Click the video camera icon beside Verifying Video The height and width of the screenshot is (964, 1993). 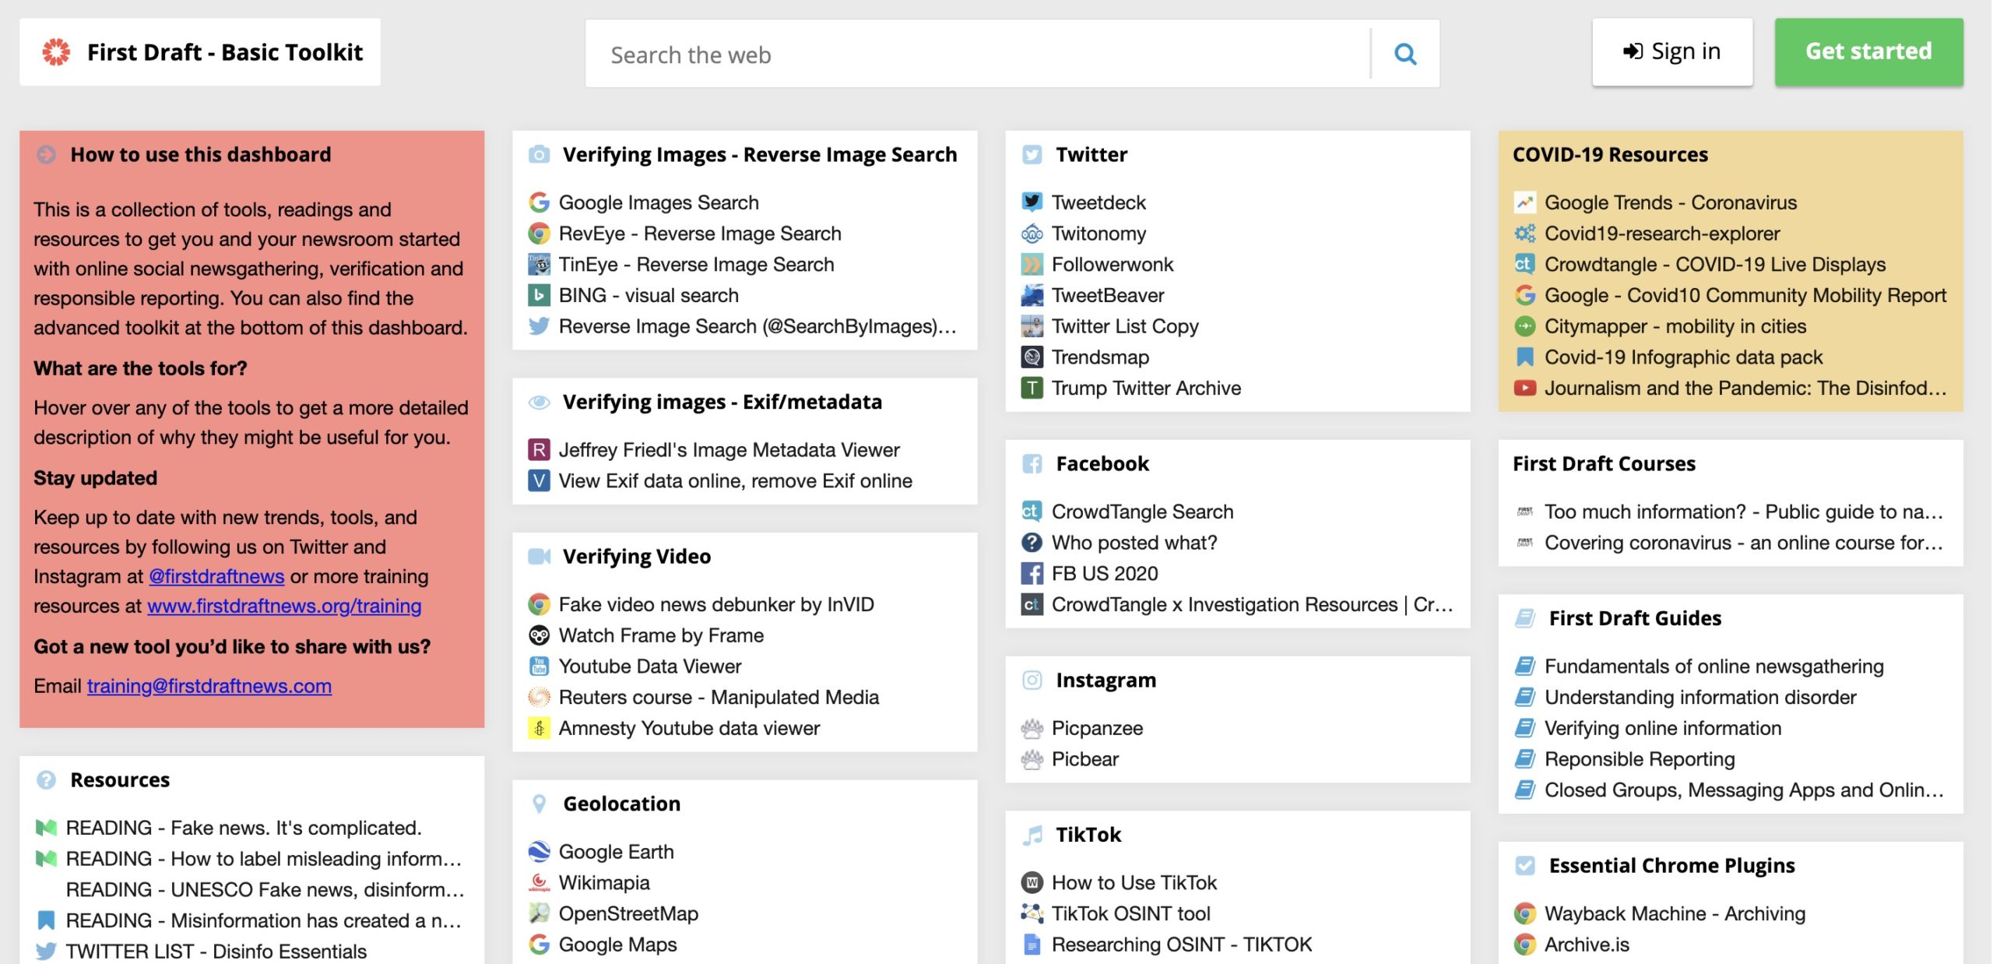click(539, 556)
